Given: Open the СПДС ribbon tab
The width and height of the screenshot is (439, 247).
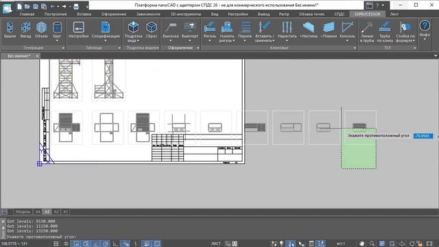Looking at the screenshot, I should 340,14.
